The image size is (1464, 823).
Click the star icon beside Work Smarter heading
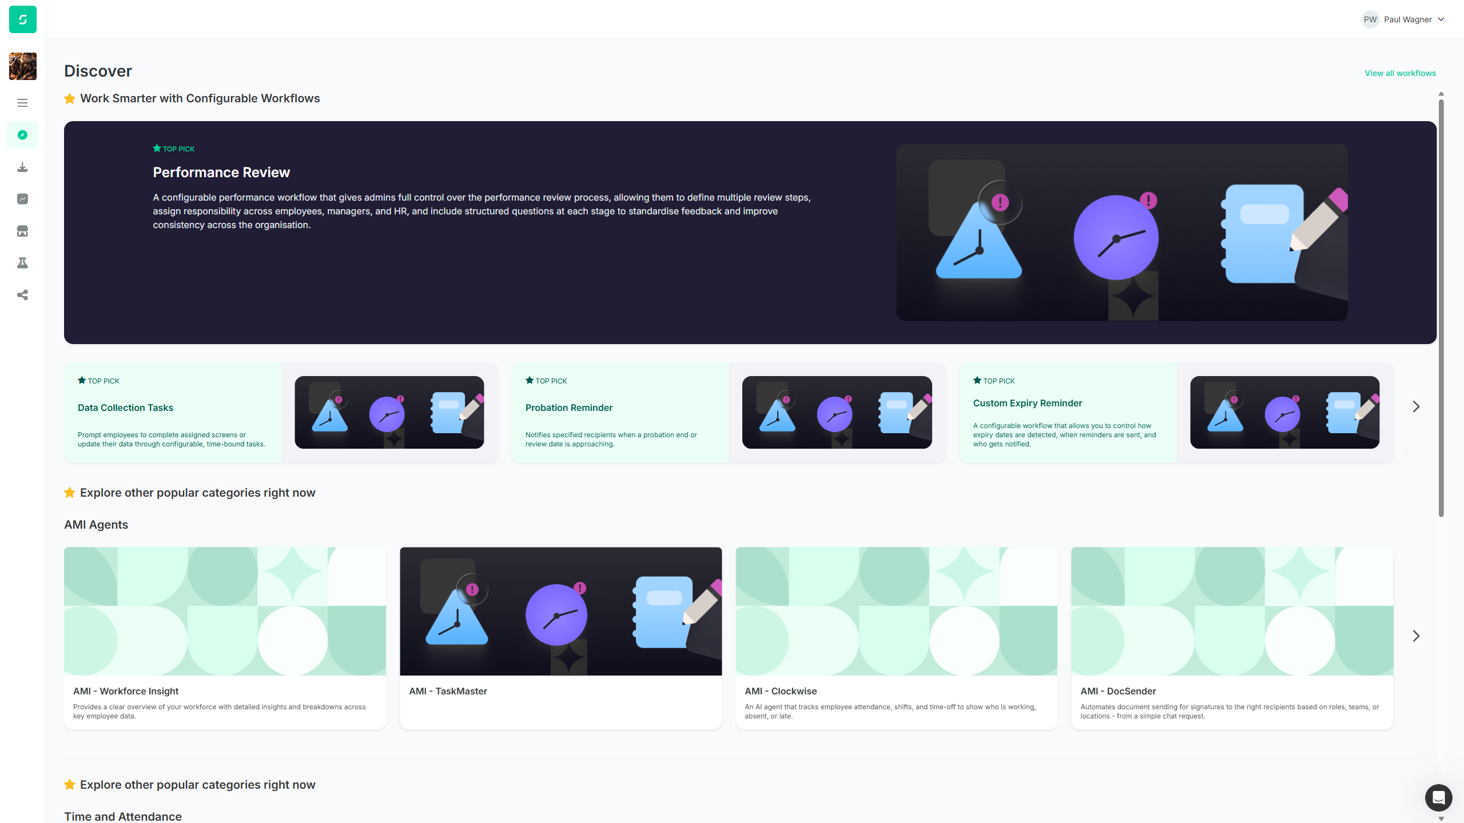pos(70,98)
